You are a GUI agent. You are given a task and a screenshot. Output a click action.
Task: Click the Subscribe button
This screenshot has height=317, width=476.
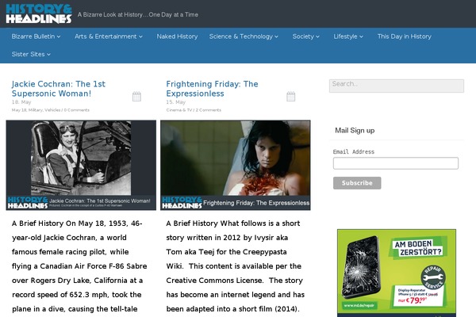tap(357, 183)
